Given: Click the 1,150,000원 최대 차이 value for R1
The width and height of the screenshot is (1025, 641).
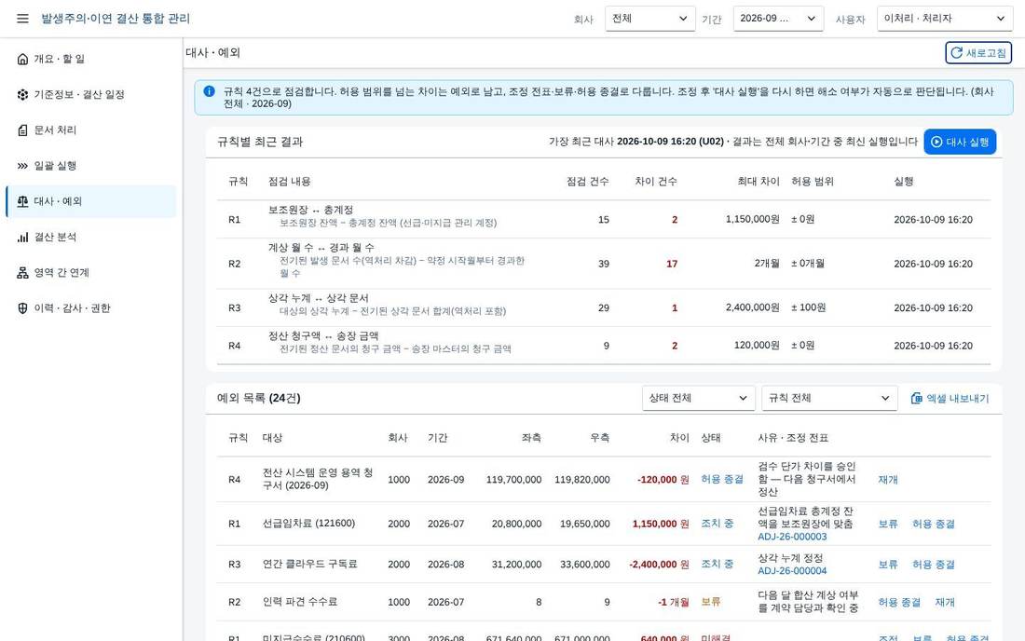Looking at the screenshot, I should [x=752, y=220].
